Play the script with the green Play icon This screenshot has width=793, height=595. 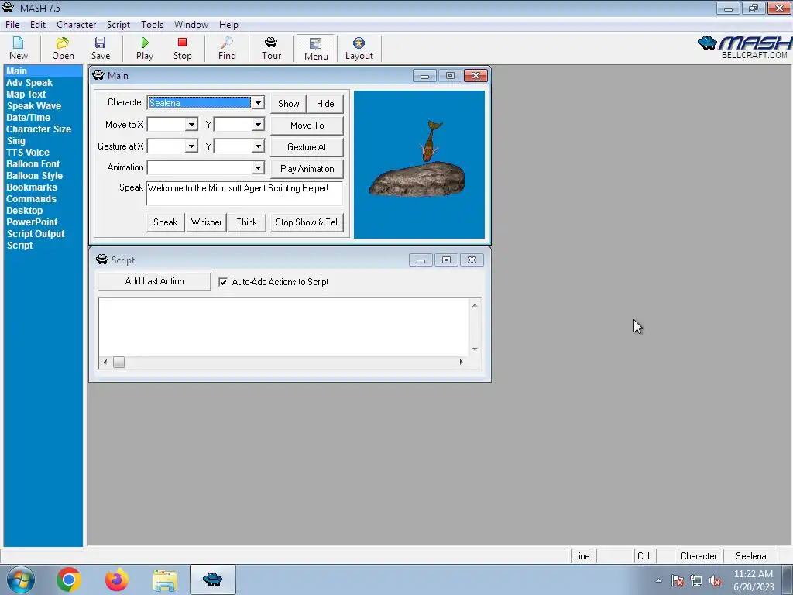click(145, 49)
